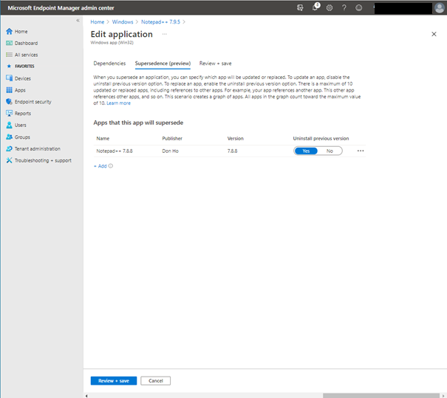This screenshot has width=447, height=398.
Task: Open more options next to Edit application title
Action: (x=165, y=34)
